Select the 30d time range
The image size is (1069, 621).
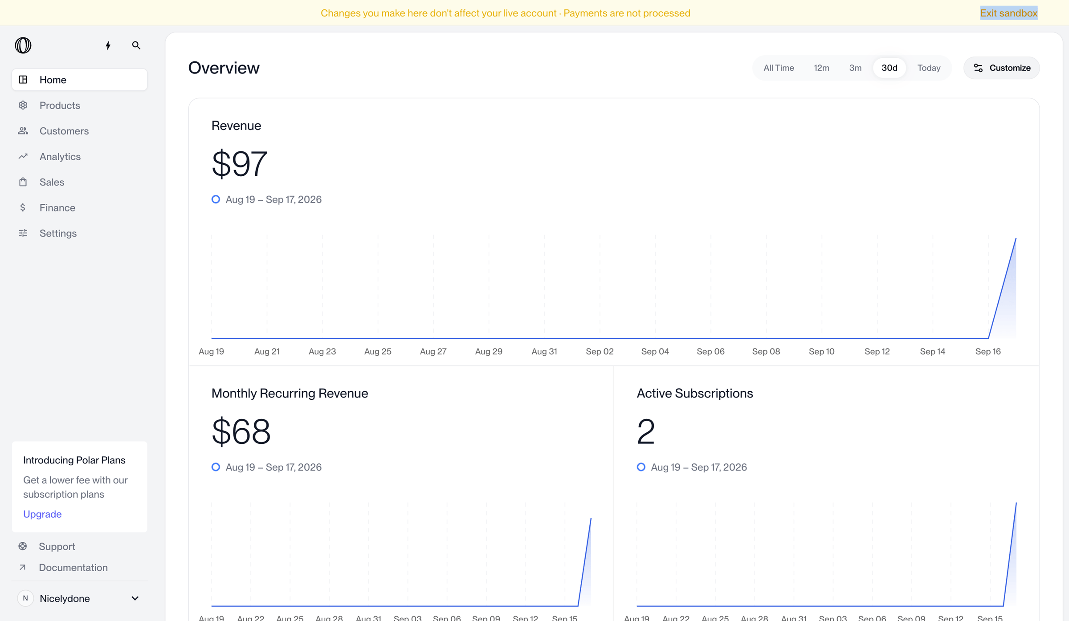click(889, 68)
